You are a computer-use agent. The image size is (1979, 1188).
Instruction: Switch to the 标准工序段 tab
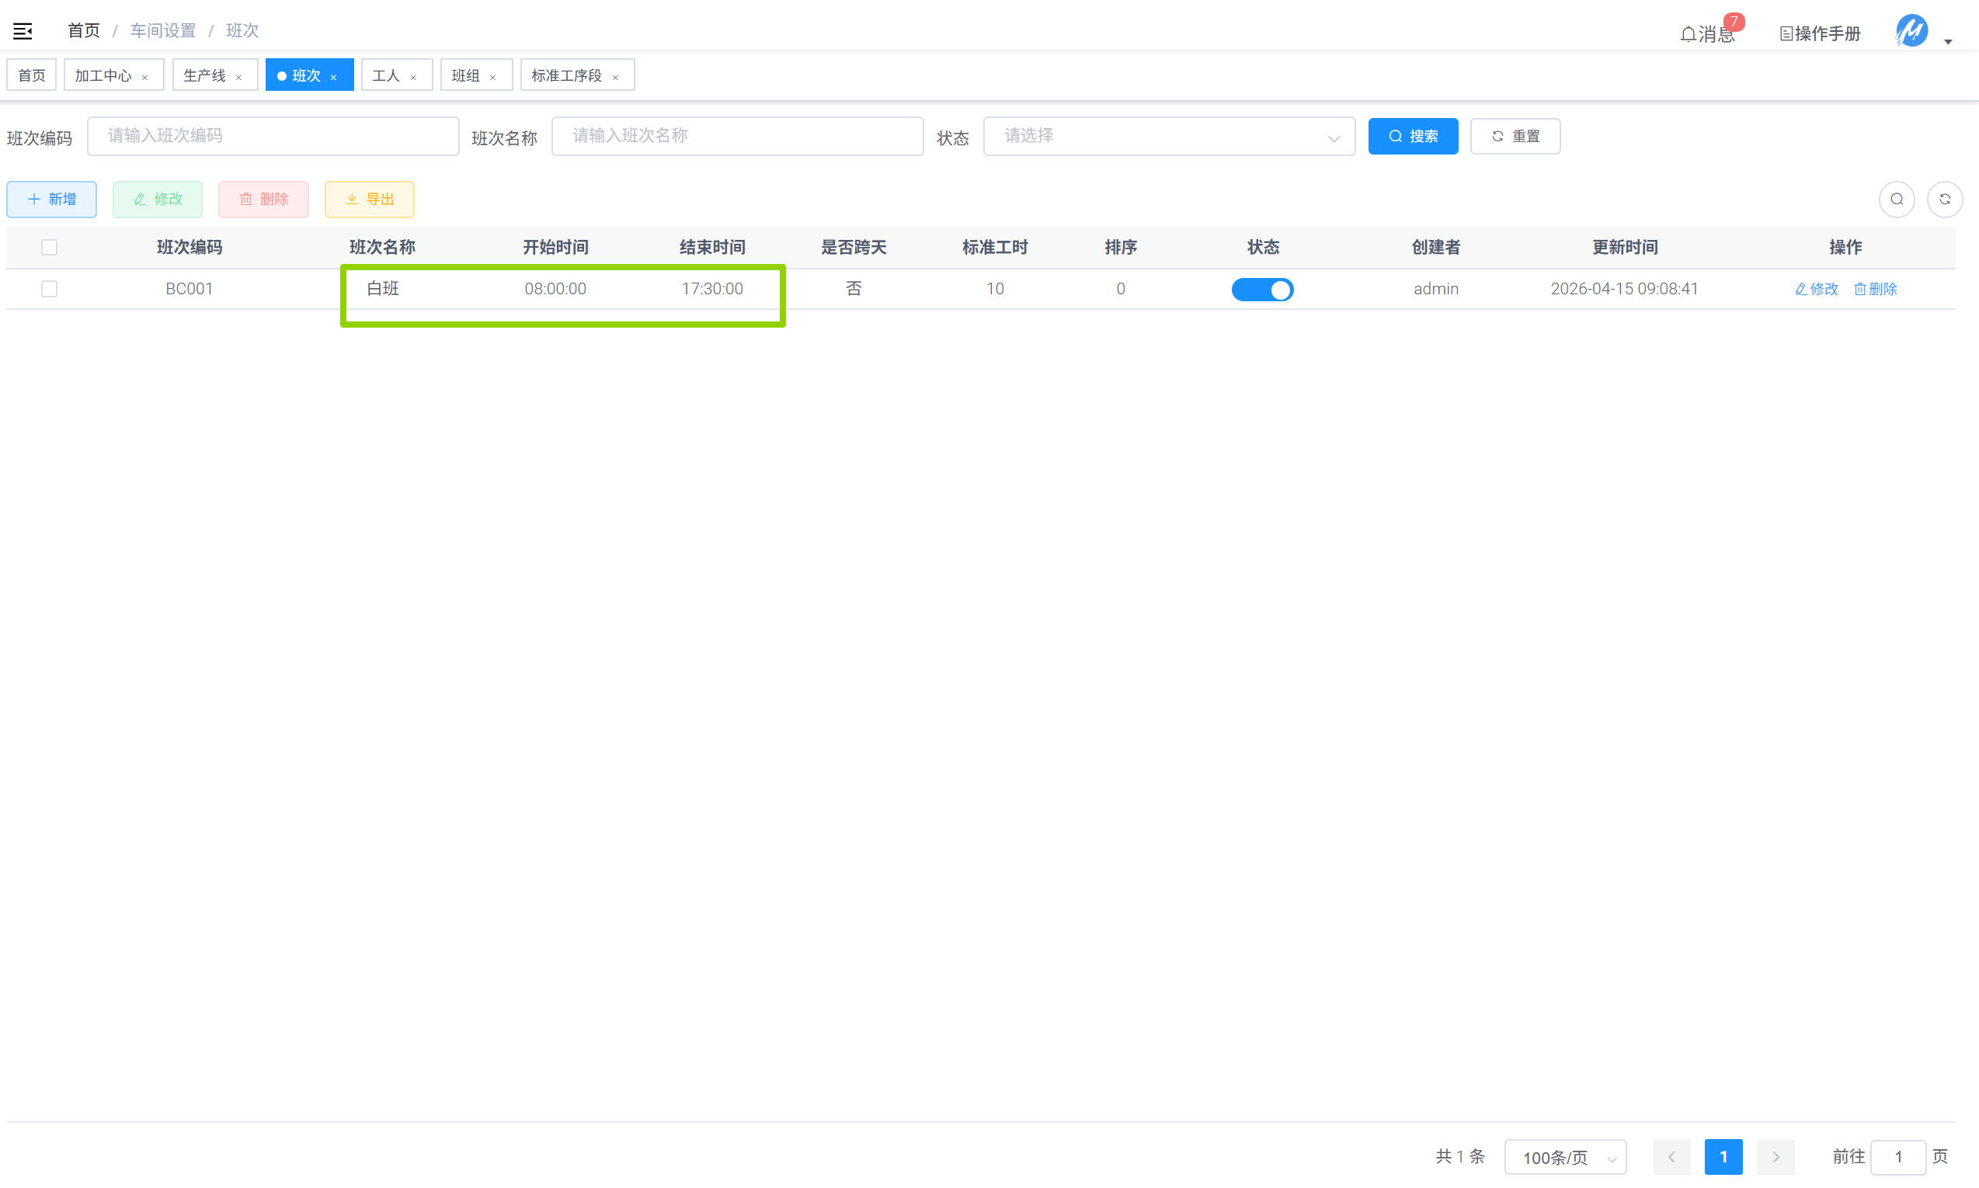click(566, 75)
